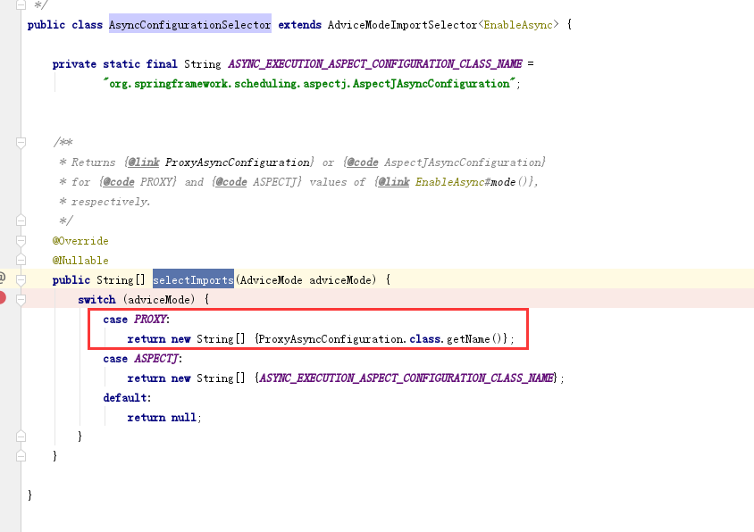Click the @ annotation marker in the gutter
The width and height of the screenshot is (754, 532).
coord(4,278)
